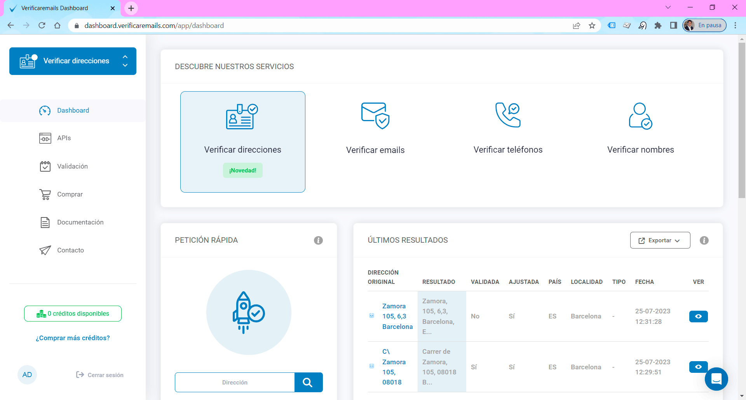The height and width of the screenshot is (400, 746).
Task: Open the Chrome three-dot menu
Action: click(735, 26)
